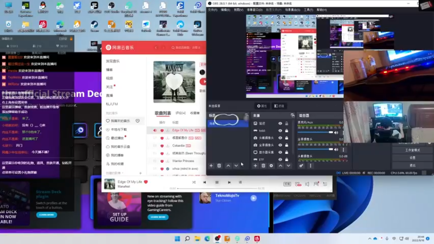Screen dimensions: 434x244
Task: Open 麦克风/Aux mixer three-dot menu
Action: click(x=343, y=133)
